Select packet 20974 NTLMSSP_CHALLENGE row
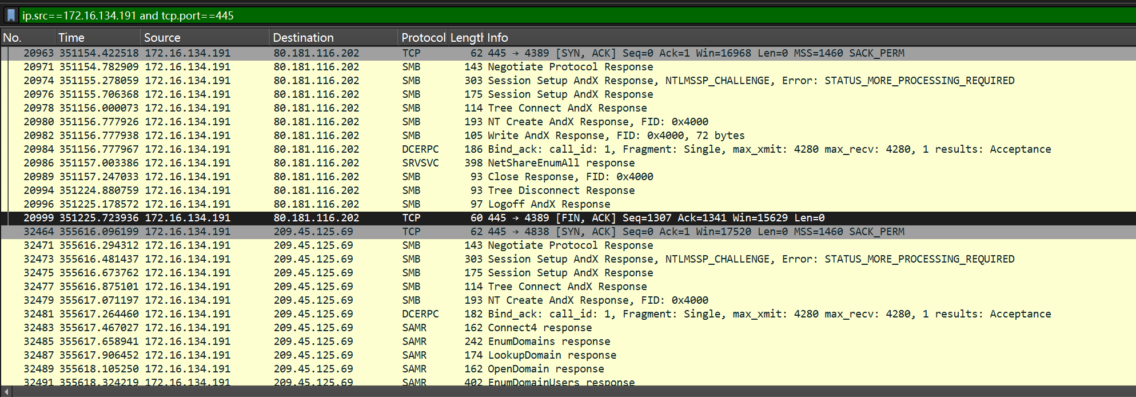Screen dimensions: 1136x397 tap(568, 81)
